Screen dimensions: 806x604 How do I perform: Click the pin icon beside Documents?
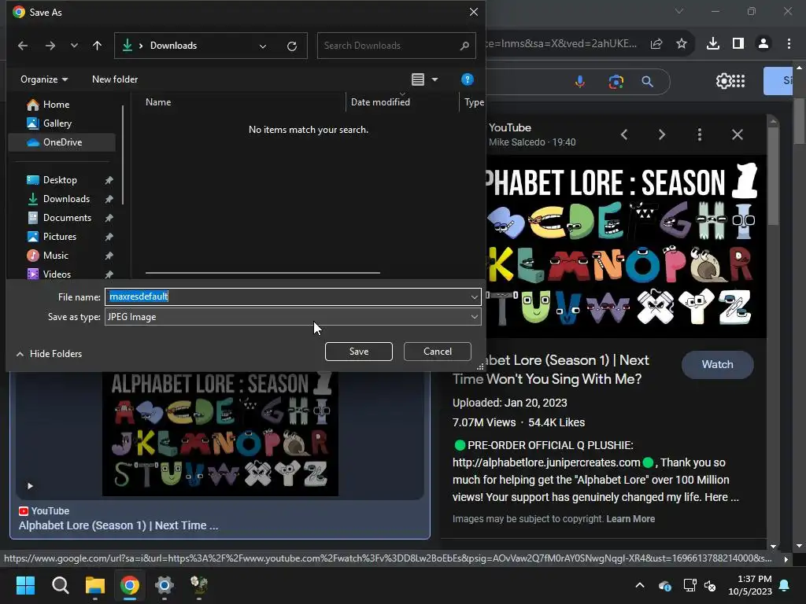click(109, 219)
